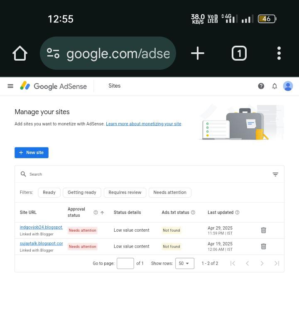
Task: Open the Show rows 50 dropdown
Action: click(185, 263)
